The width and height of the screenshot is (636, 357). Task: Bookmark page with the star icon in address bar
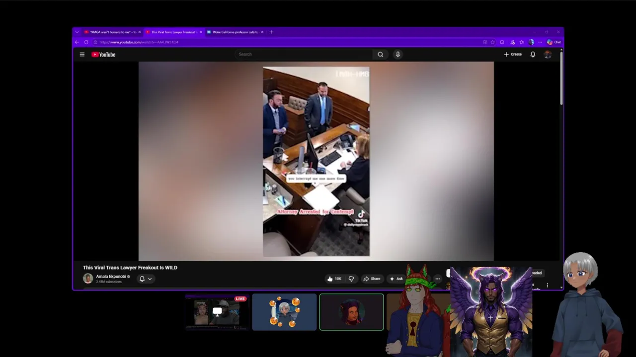click(x=492, y=42)
